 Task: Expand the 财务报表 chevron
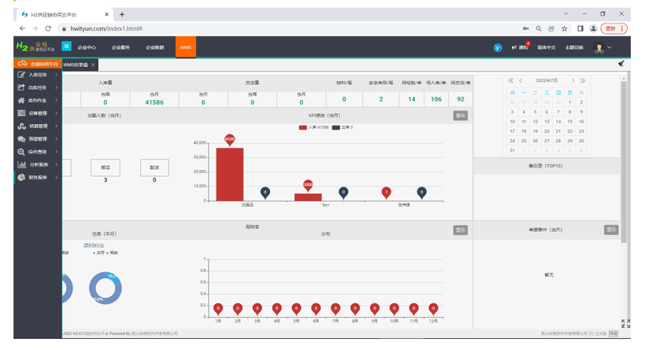coord(56,177)
